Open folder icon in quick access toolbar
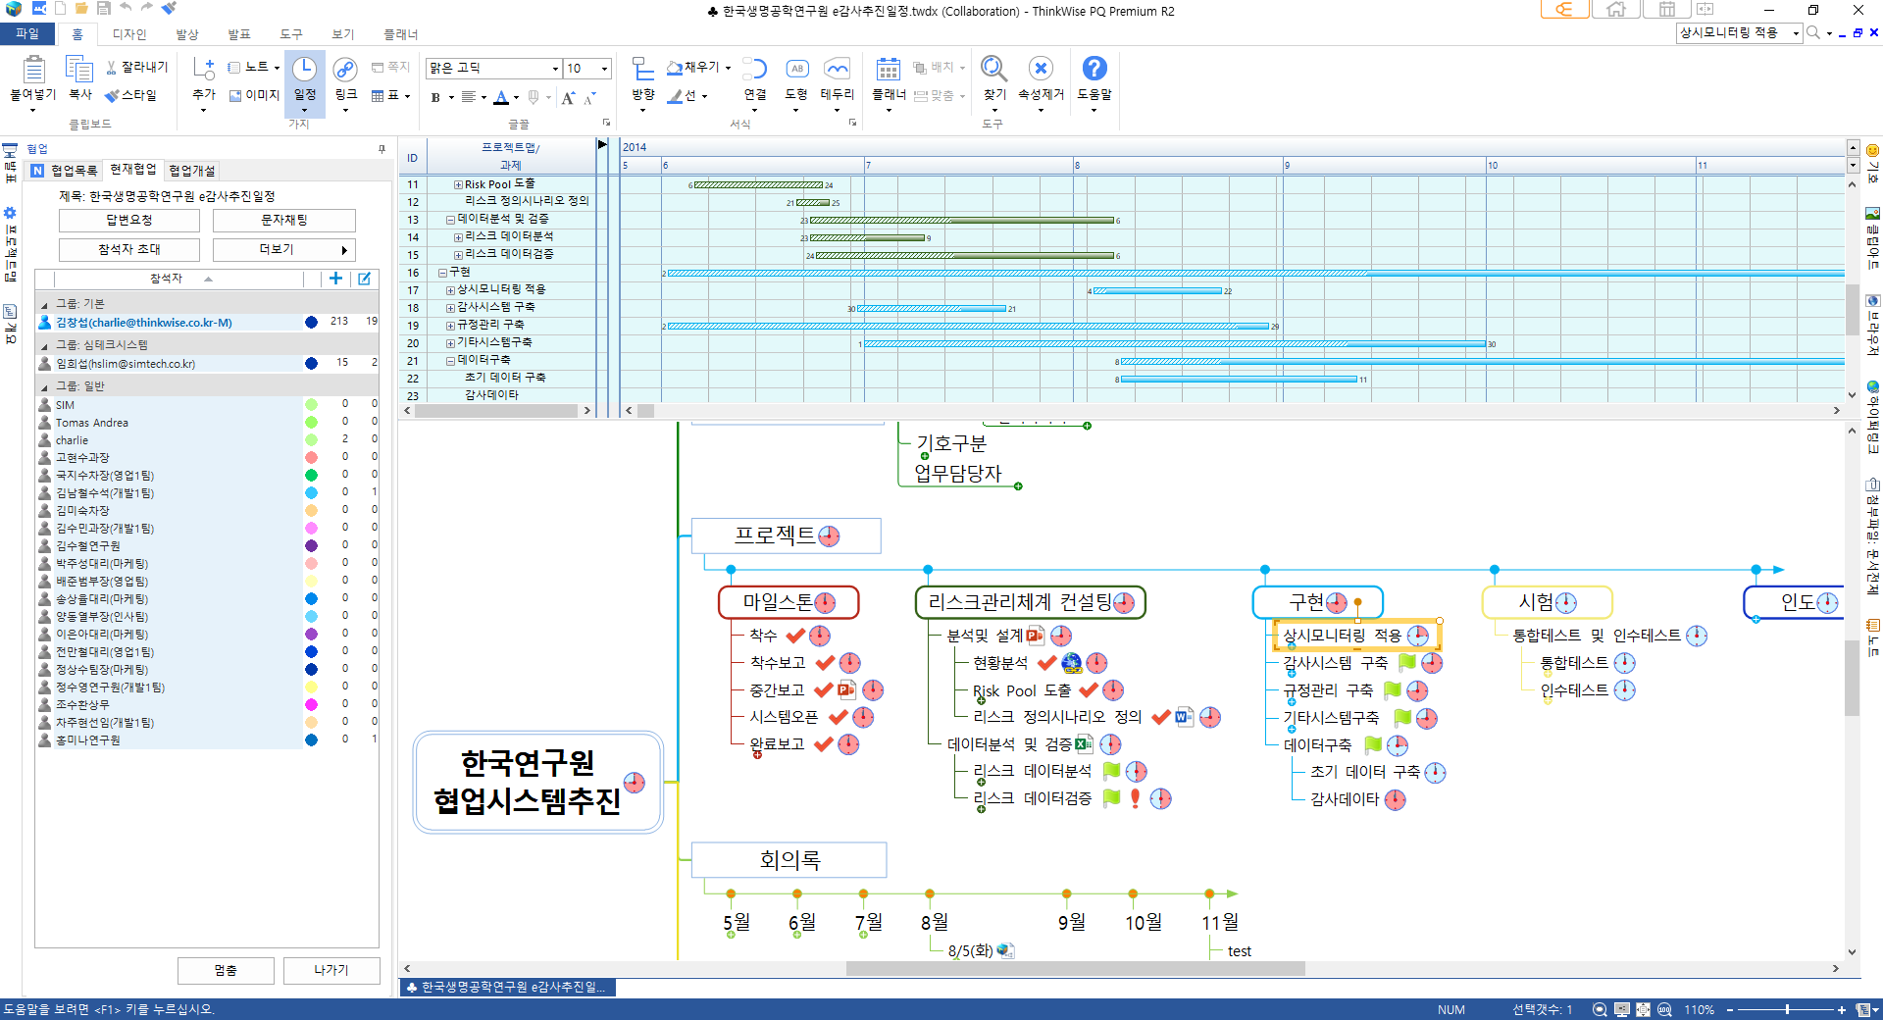Image resolution: width=1883 pixels, height=1020 pixels. 82,8
